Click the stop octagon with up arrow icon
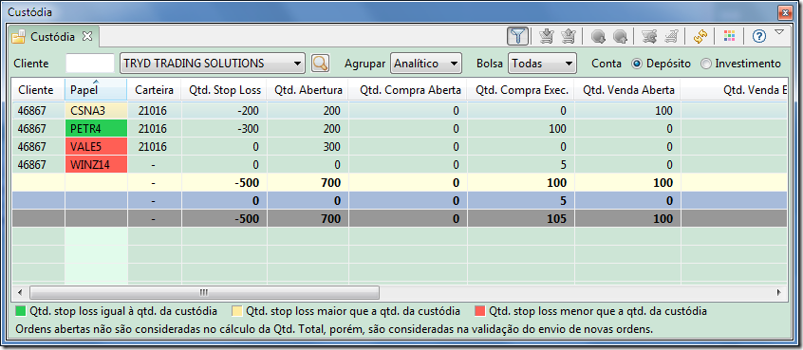The width and height of the screenshot is (803, 350). (x=620, y=36)
